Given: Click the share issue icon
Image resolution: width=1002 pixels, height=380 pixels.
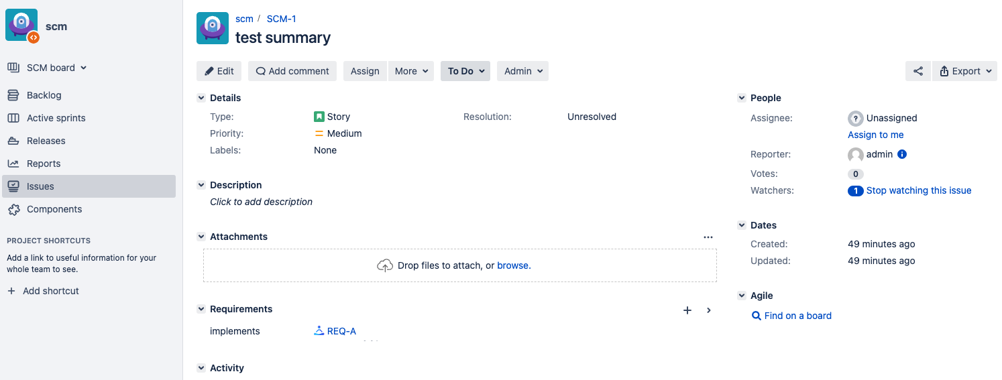Looking at the screenshot, I should pos(918,71).
